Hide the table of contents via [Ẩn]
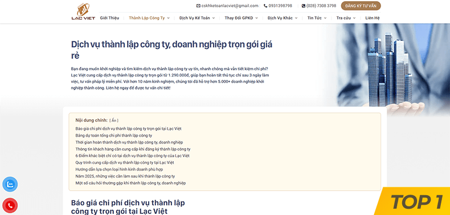 (x=114, y=120)
